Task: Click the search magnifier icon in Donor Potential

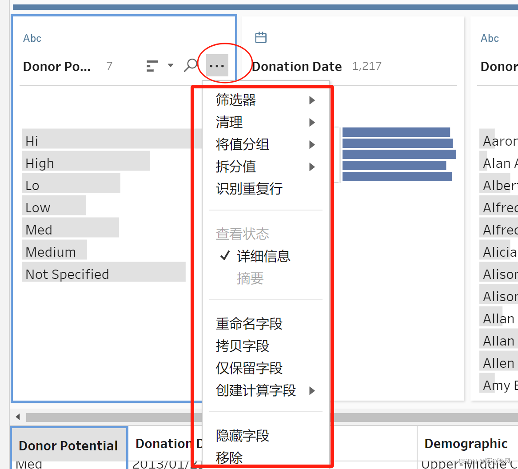Action: [190, 65]
